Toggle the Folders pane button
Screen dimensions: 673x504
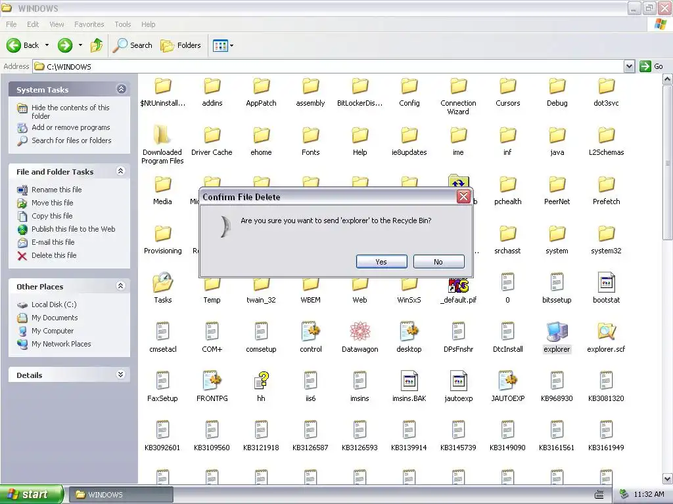pos(181,45)
